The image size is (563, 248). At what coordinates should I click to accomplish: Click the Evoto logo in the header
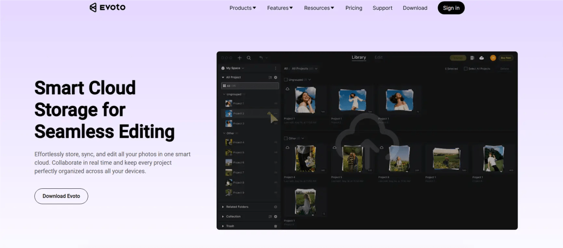coord(108,8)
